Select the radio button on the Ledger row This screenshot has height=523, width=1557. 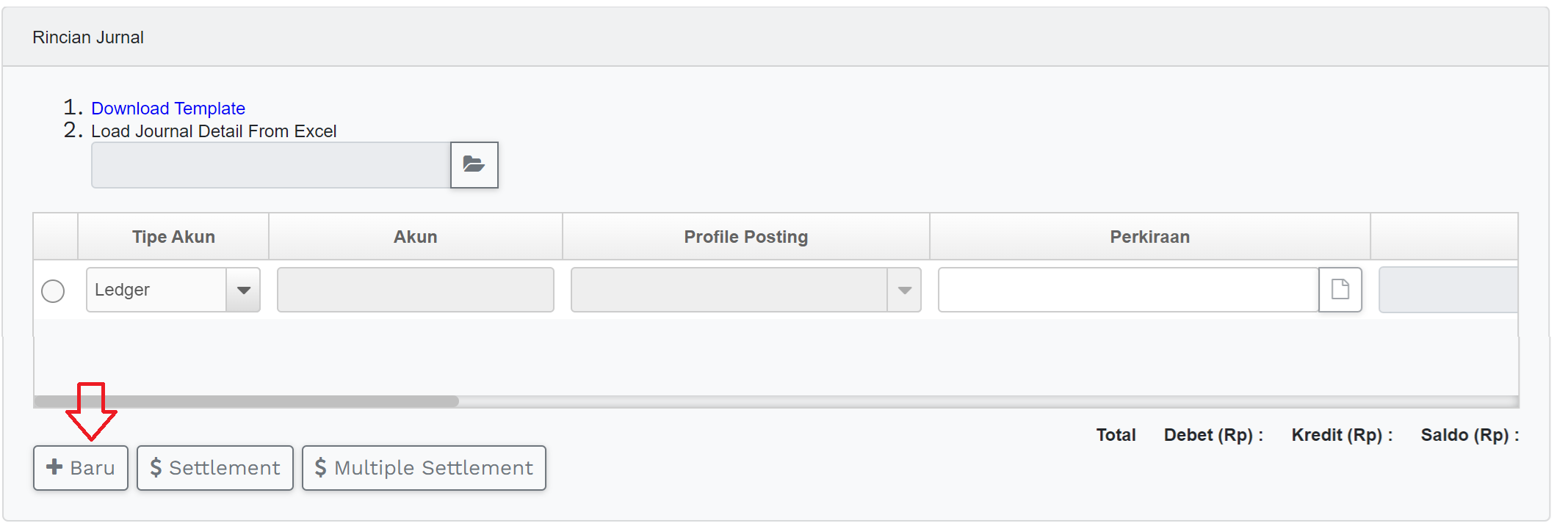coord(53,291)
